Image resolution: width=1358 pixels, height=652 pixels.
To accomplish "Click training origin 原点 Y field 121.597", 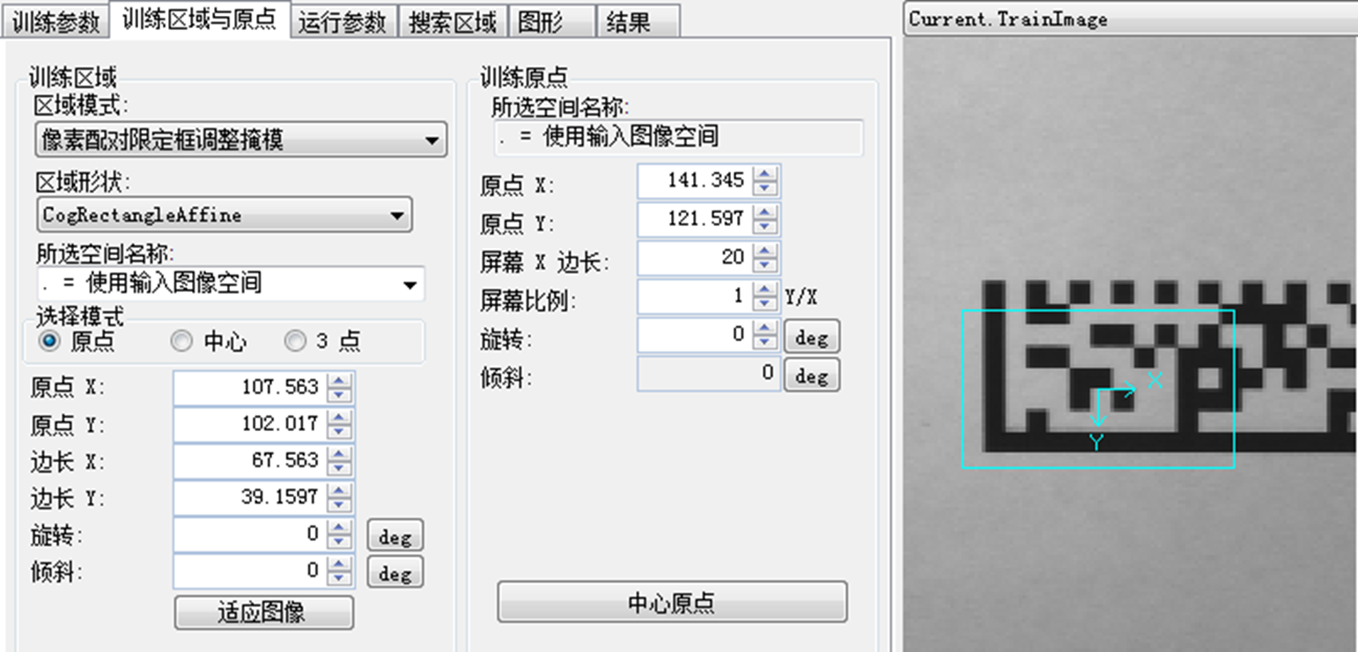I will click(695, 219).
